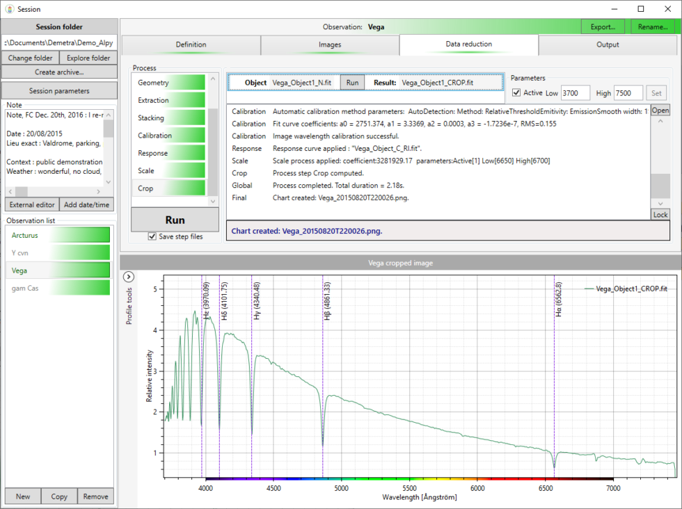Select the Response process step
Image resolution: width=682 pixels, height=509 pixels.
tap(167, 152)
